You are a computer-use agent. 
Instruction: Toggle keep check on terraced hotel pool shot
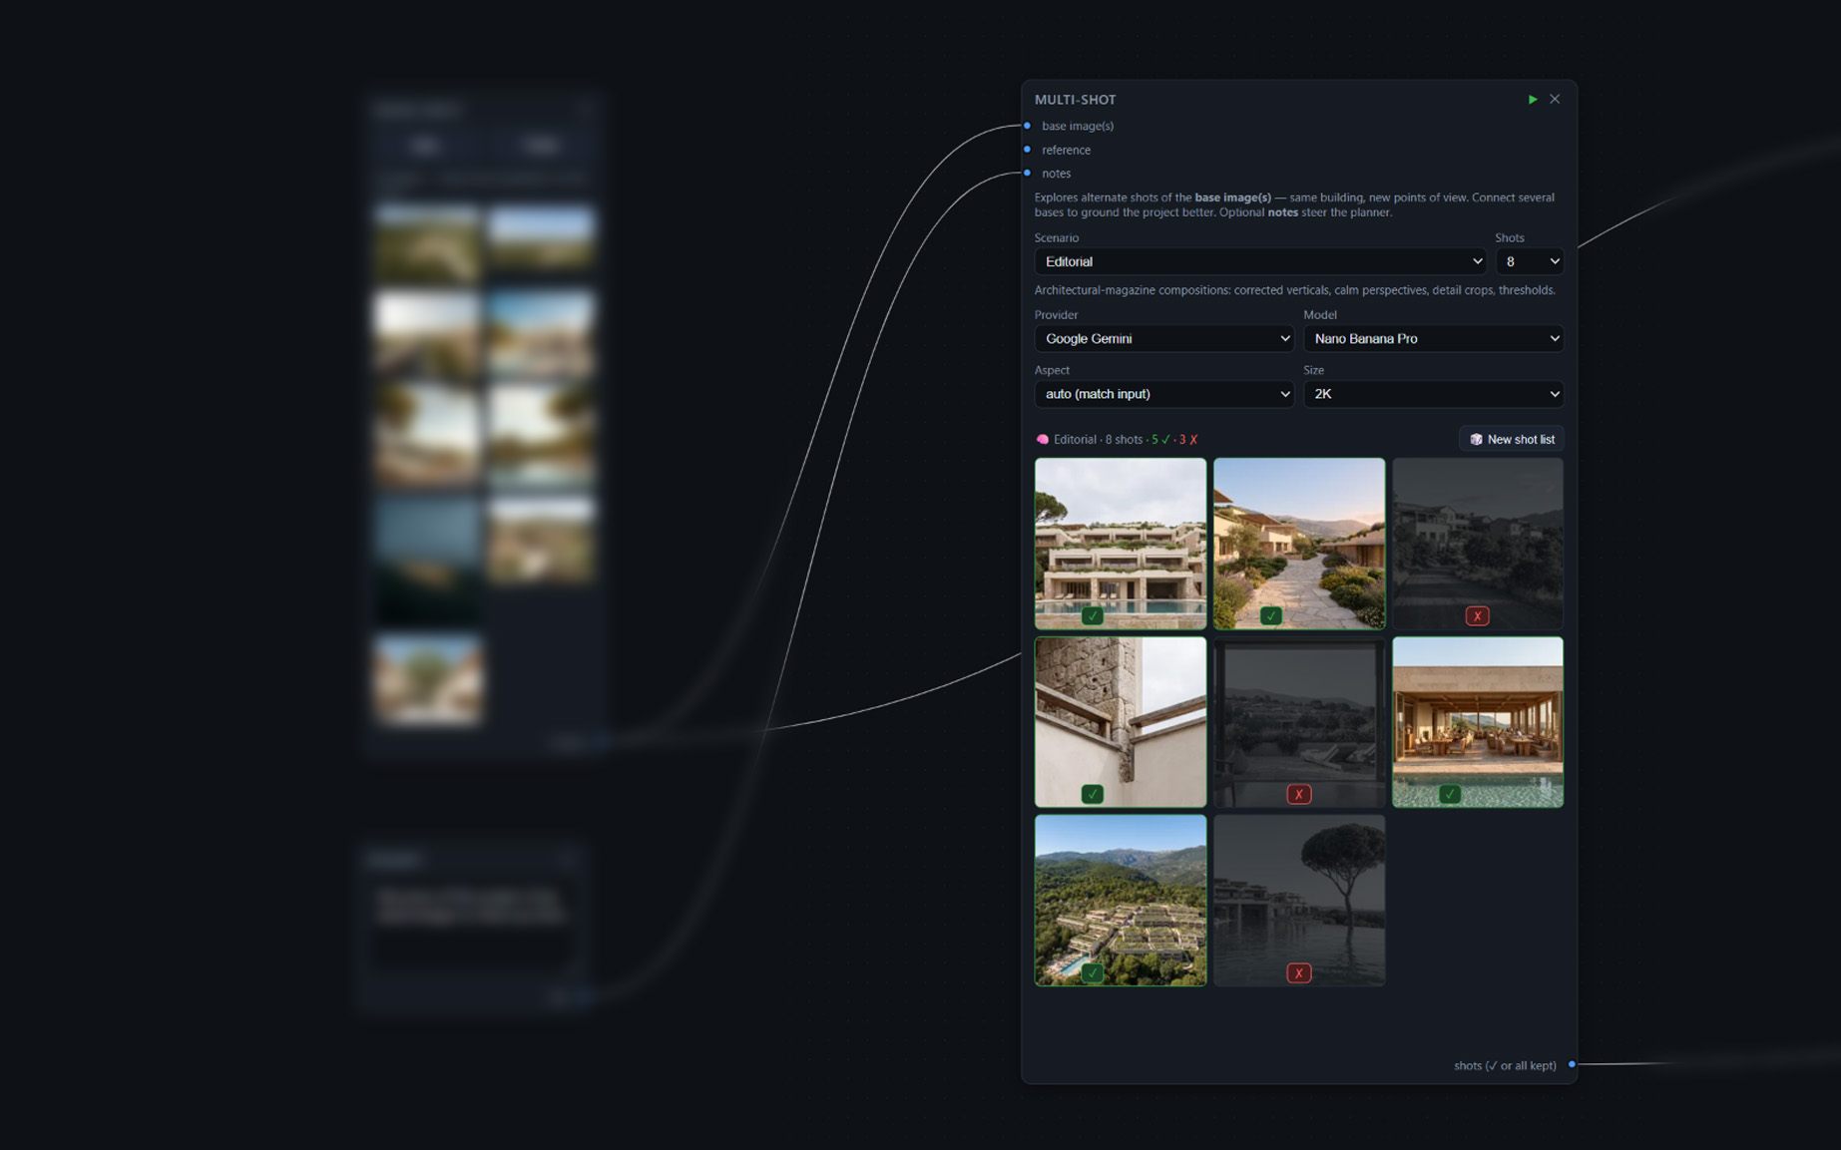(x=1093, y=616)
